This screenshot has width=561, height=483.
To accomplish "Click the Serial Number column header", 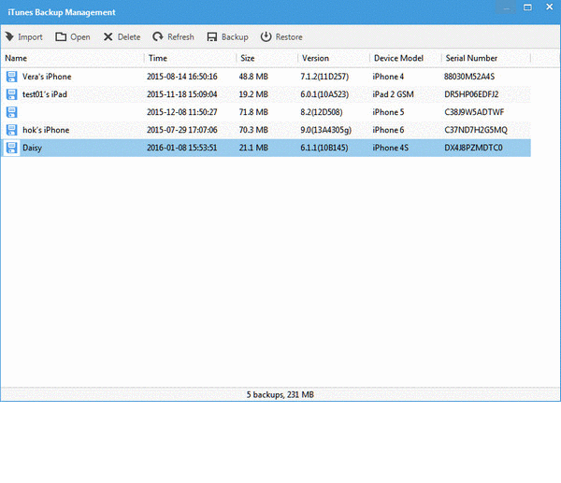I will click(x=471, y=58).
